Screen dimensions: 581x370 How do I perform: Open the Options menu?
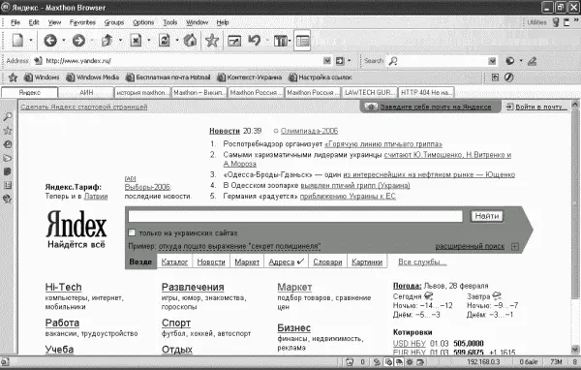143,22
